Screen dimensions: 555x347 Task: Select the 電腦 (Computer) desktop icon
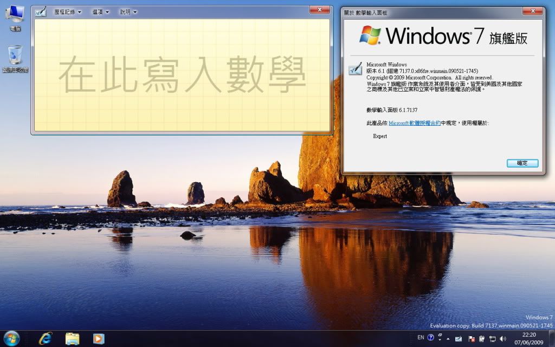pyautogui.click(x=15, y=18)
